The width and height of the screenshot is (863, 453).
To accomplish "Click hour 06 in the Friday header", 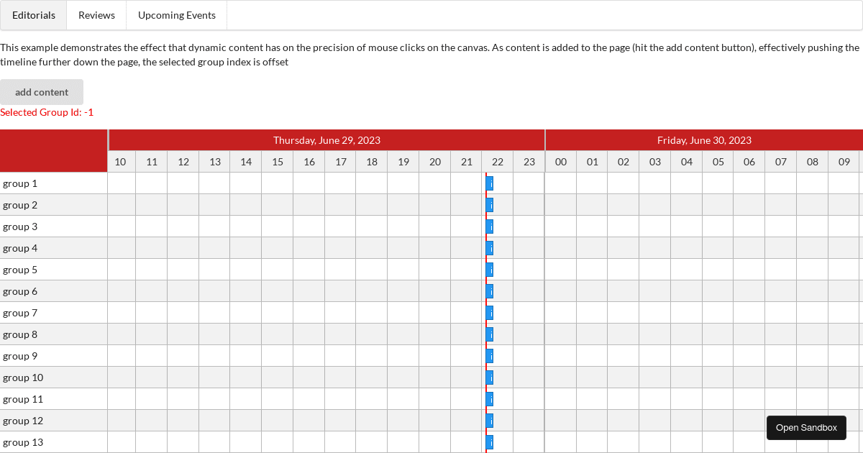I will point(749,162).
